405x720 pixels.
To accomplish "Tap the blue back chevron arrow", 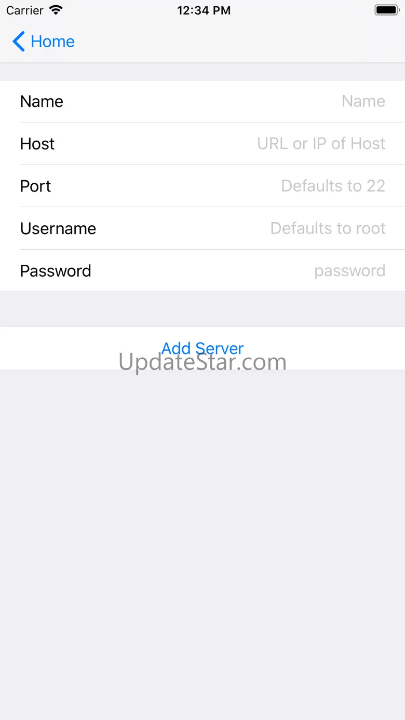I will (x=19, y=42).
